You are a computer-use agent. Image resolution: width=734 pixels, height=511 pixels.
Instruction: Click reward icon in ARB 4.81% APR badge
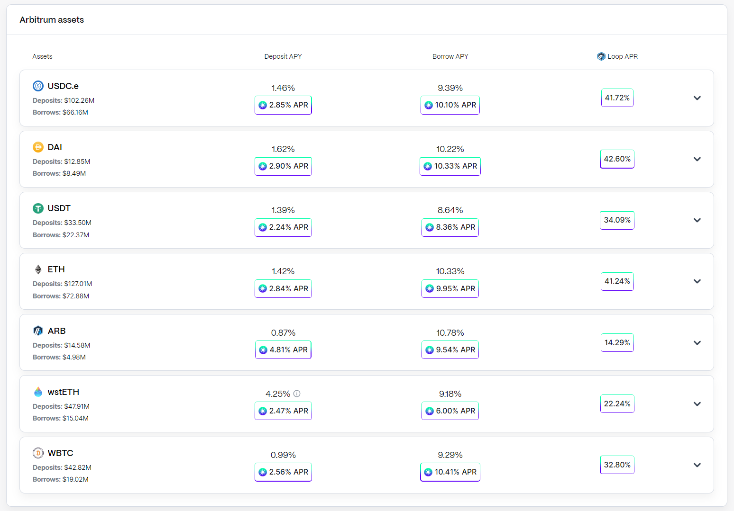(x=263, y=350)
